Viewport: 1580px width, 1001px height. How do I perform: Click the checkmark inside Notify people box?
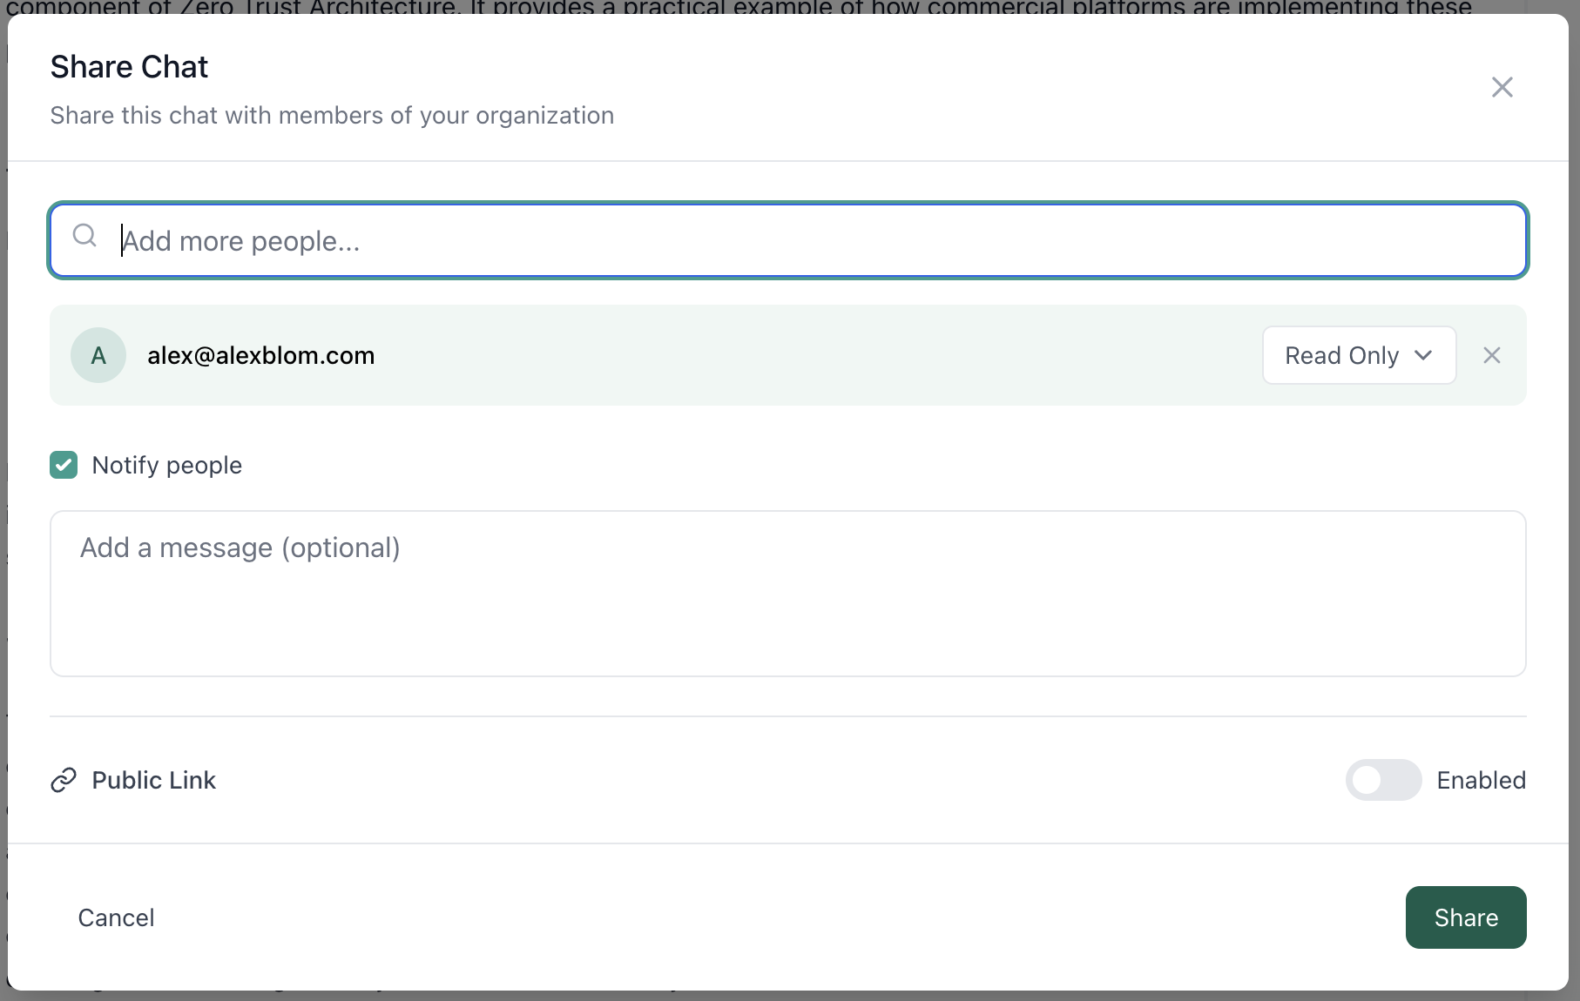(x=63, y=465)
